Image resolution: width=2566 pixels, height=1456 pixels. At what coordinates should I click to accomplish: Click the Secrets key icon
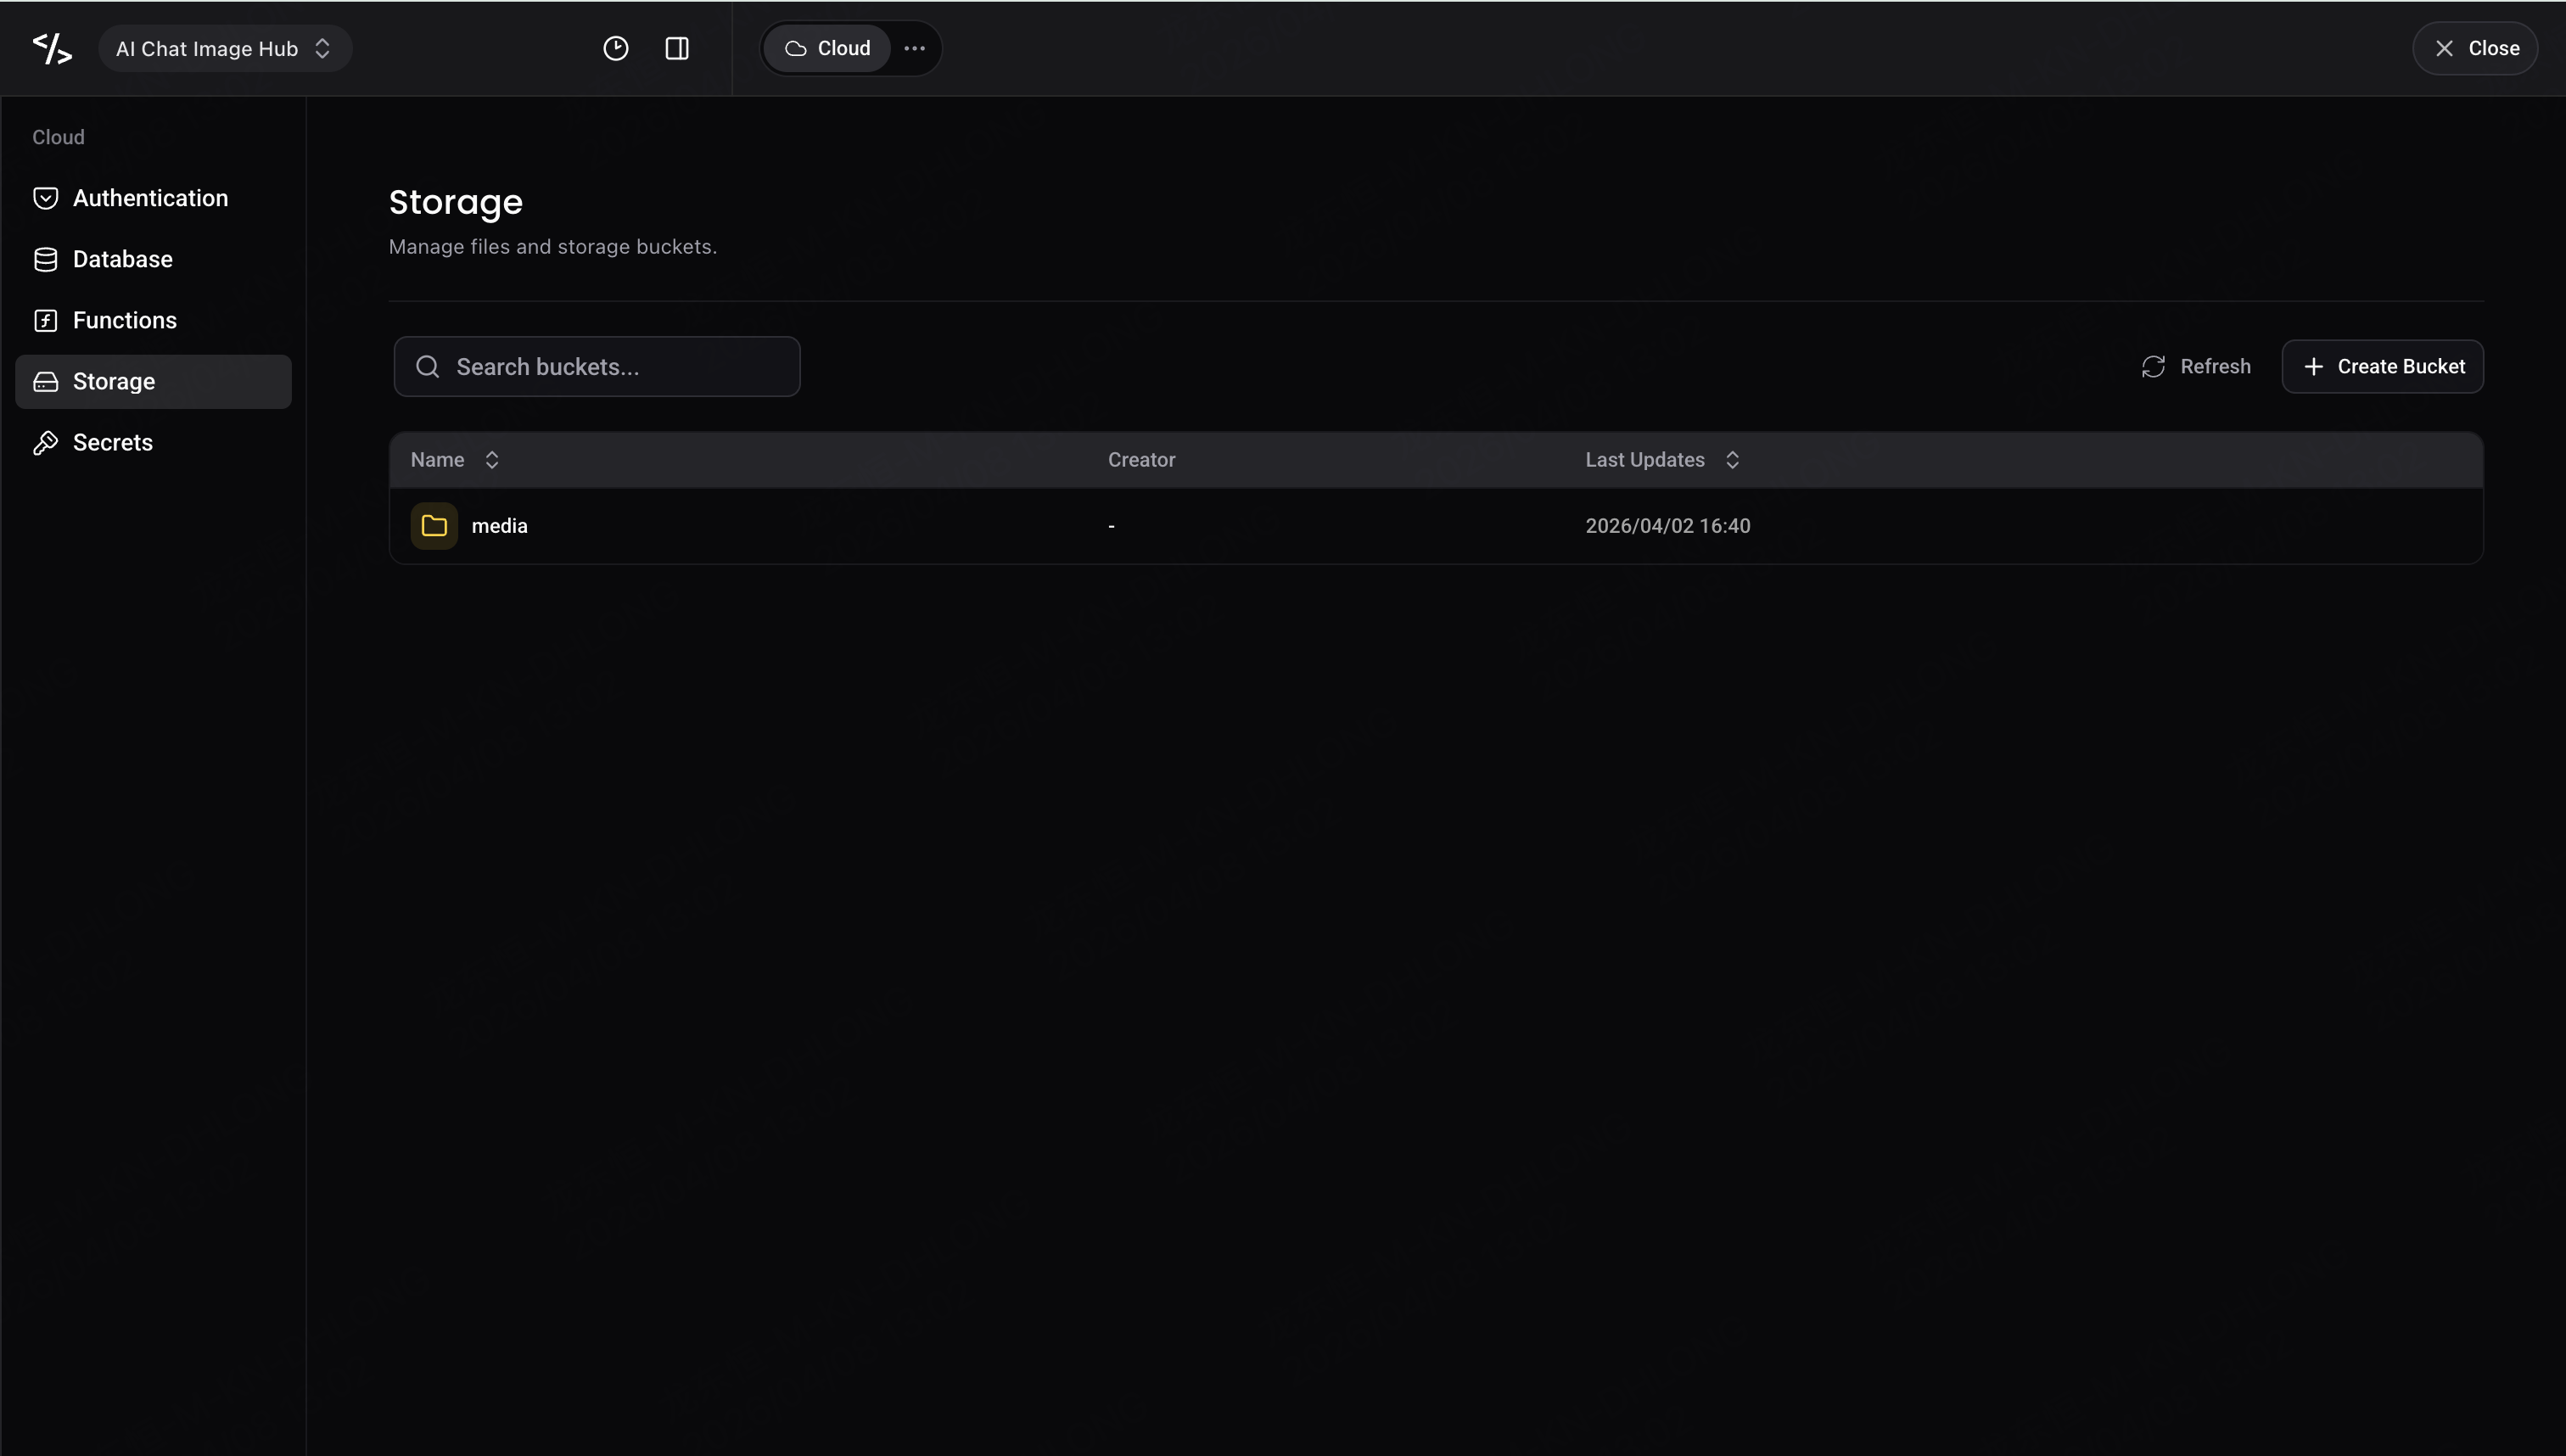(x=45, y=442)
